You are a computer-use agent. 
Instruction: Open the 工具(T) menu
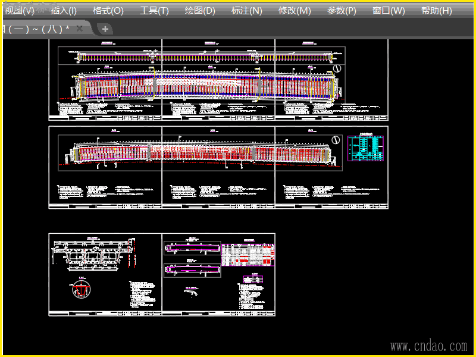pos(154,11)
